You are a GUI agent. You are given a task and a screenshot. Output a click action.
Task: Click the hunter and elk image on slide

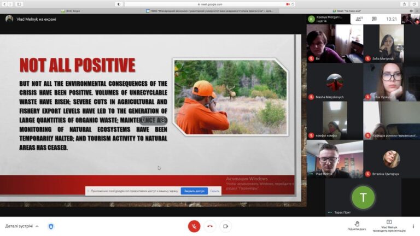tap(231, 97)
